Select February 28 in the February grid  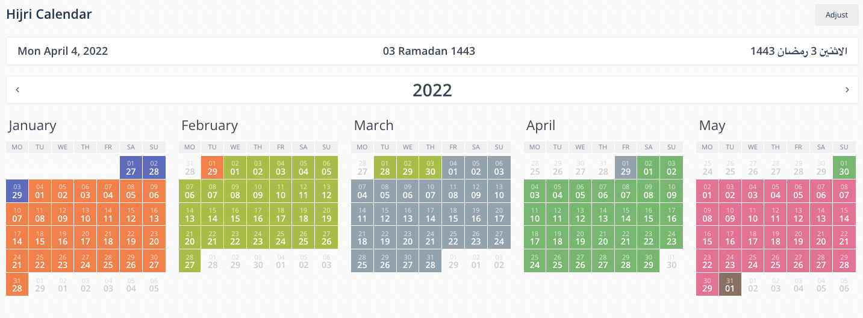(x=190, y=261)
